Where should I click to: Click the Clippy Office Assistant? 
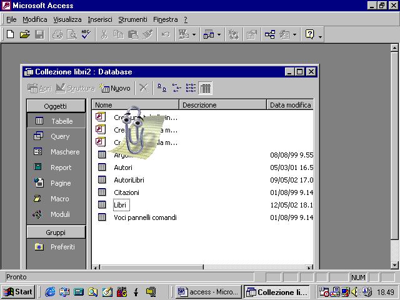click(x=136, y=132)
